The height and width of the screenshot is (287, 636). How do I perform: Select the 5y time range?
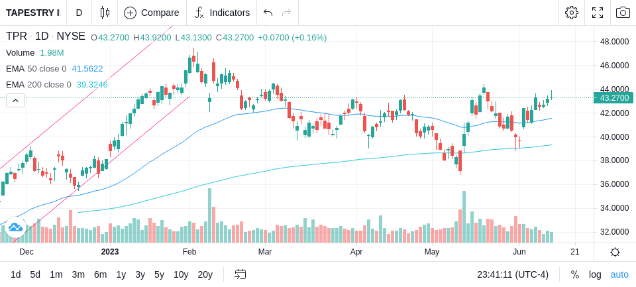pos(159,275)
